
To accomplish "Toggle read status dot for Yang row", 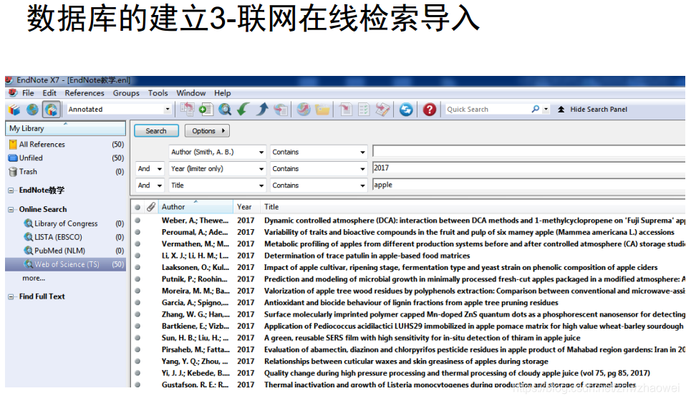I will pos(137,361).
